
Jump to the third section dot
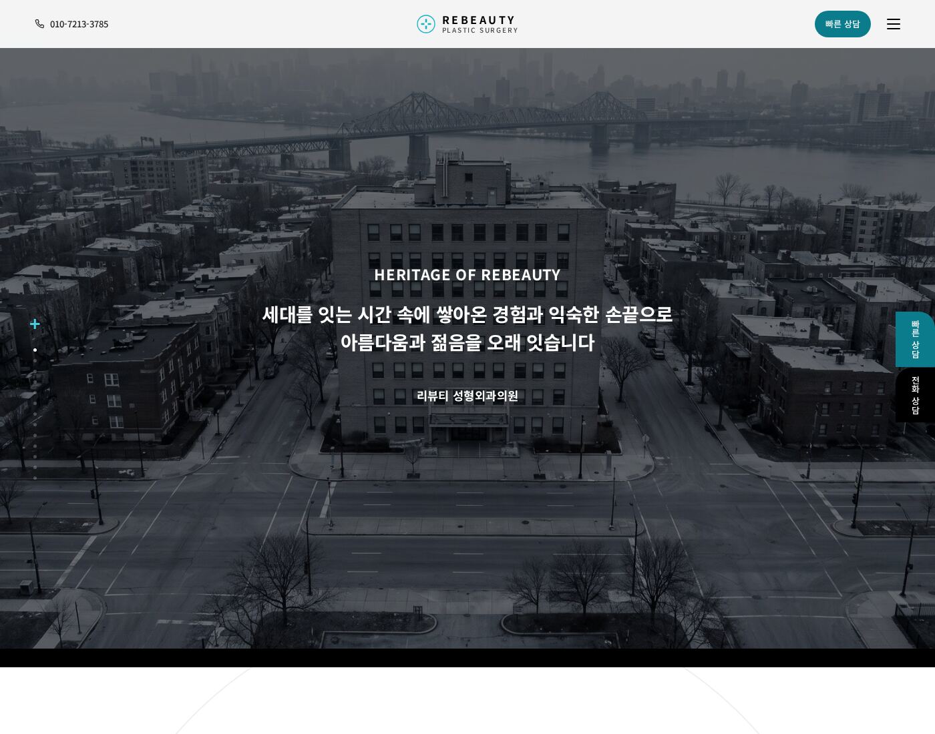pyautogui.click(x=35, y=372)
